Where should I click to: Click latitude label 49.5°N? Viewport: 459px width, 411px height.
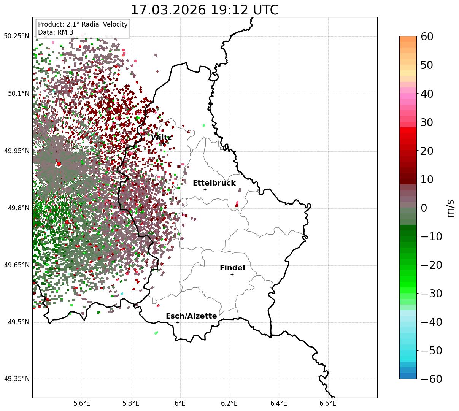[x=18, y=322]
